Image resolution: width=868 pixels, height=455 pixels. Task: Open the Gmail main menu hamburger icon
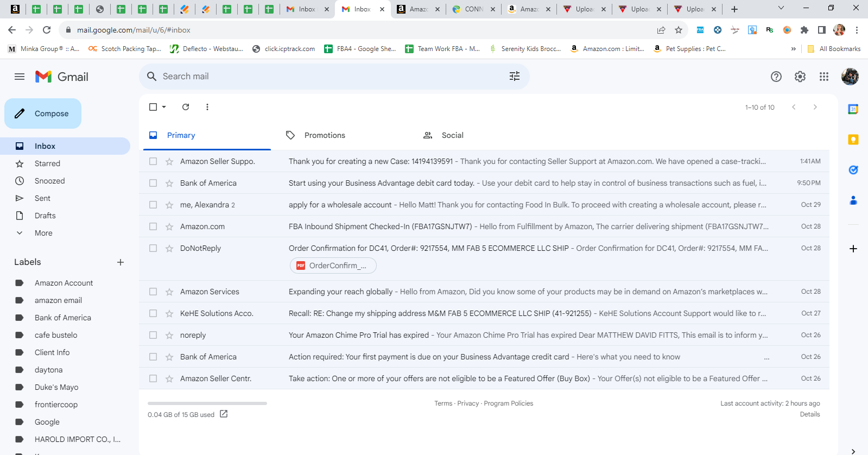tap(20, 77)
